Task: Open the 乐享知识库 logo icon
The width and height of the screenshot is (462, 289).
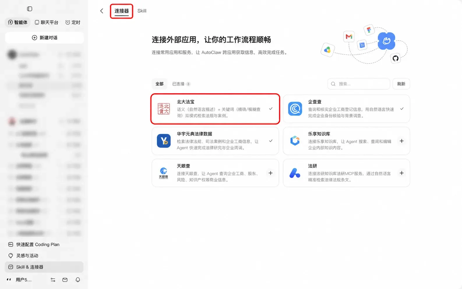Action: pos(295,141)
